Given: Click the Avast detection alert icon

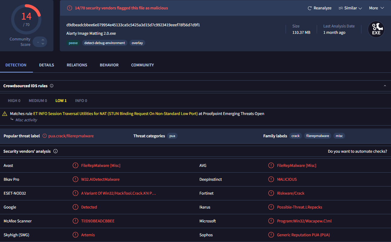Looking at the screenshot, I should point(75,165).
